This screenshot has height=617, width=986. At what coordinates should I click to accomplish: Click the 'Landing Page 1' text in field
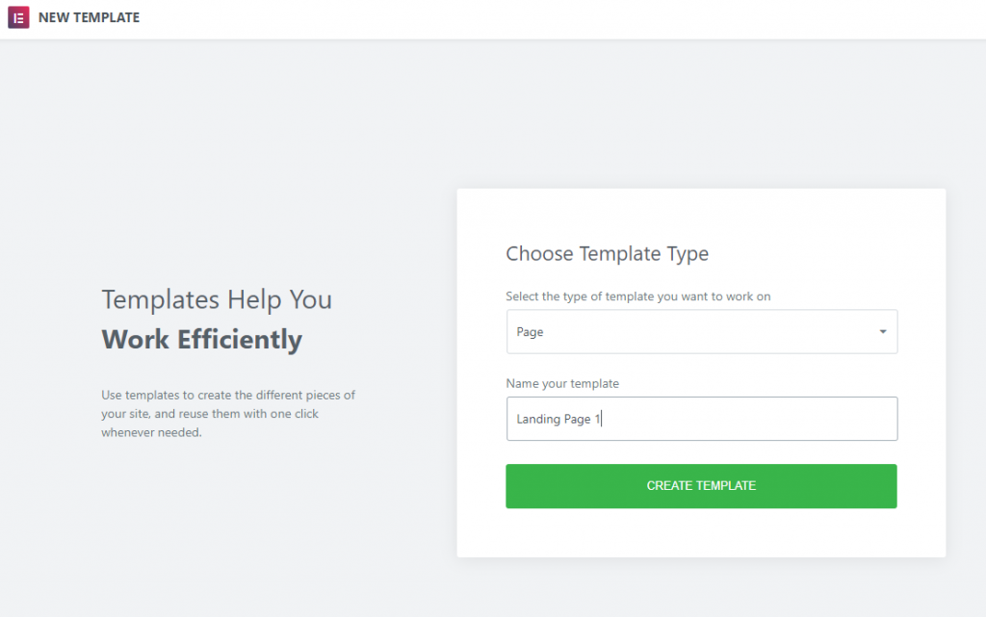coord(558,420)
